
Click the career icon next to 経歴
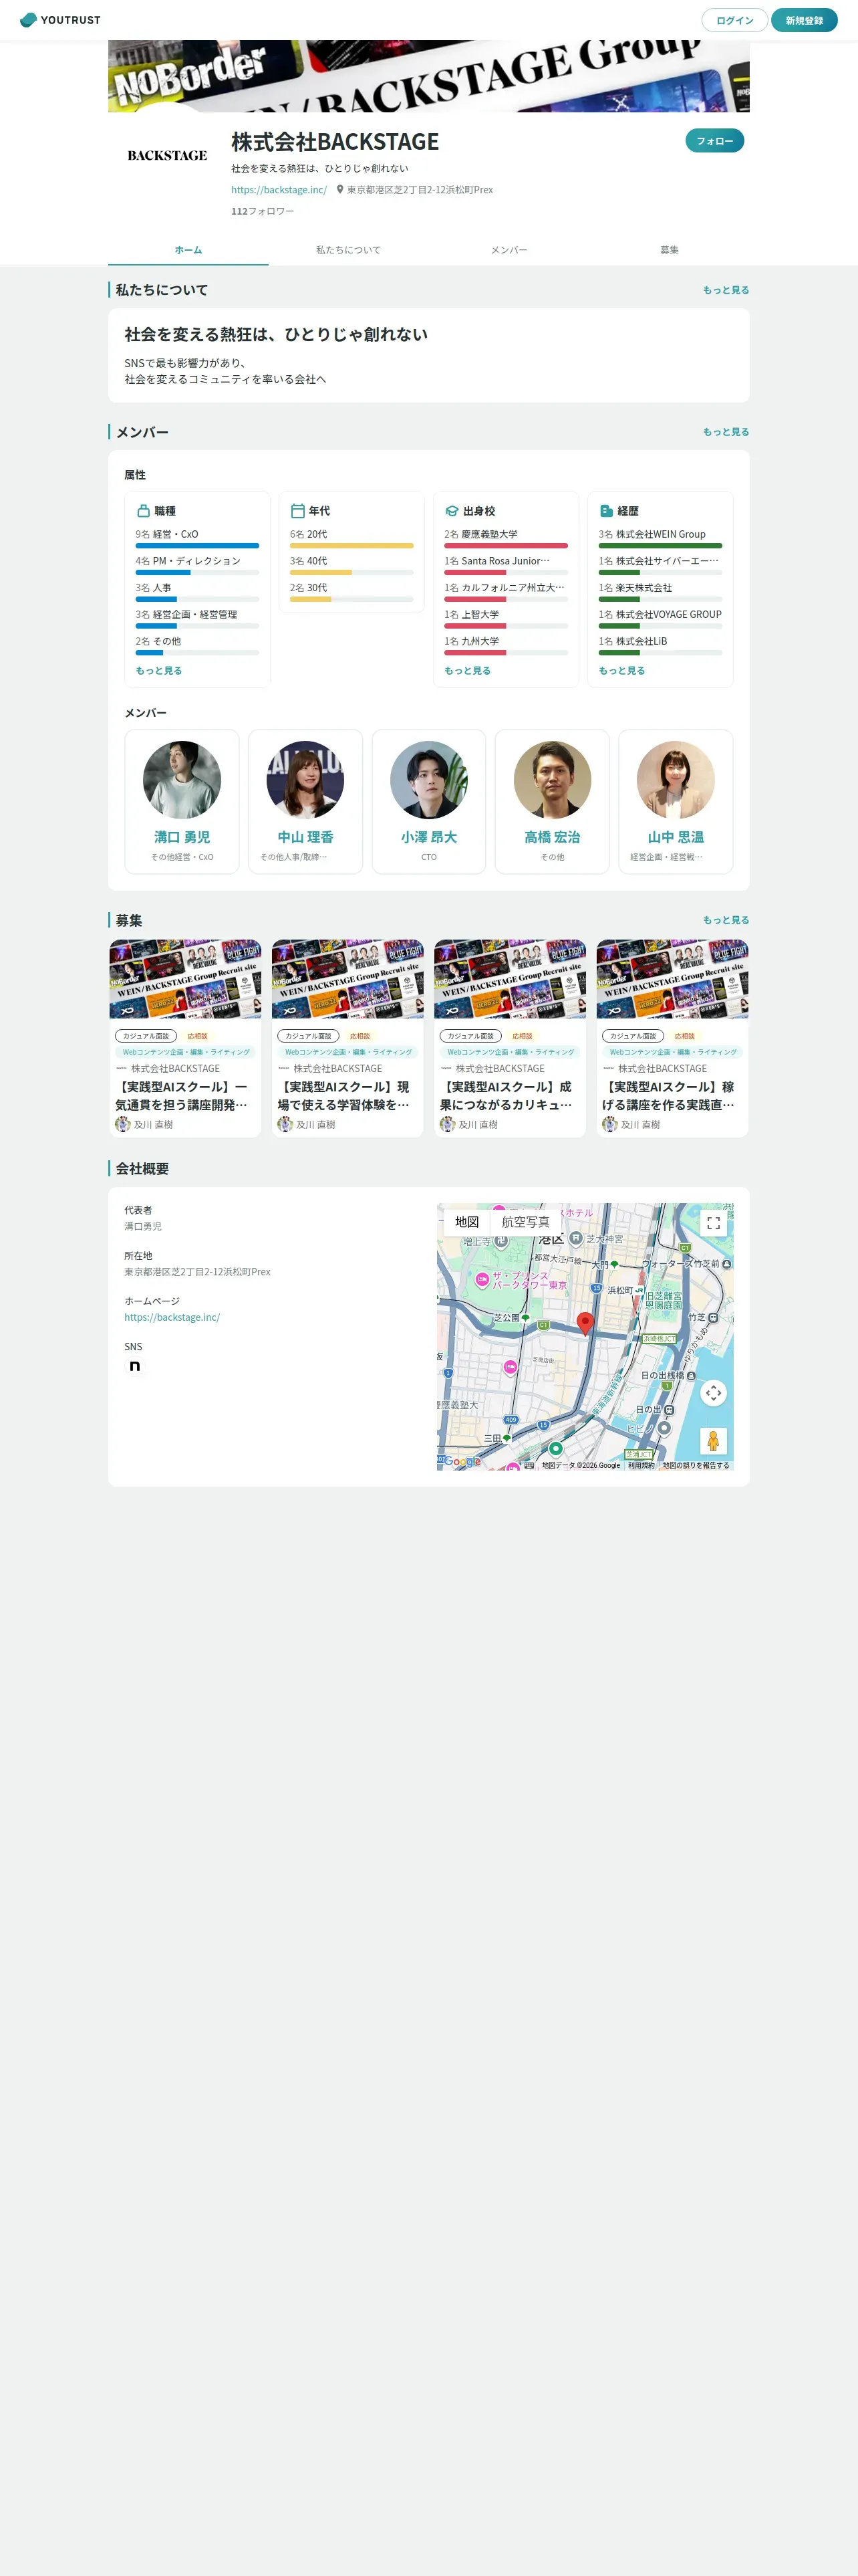tap(606, 511)
